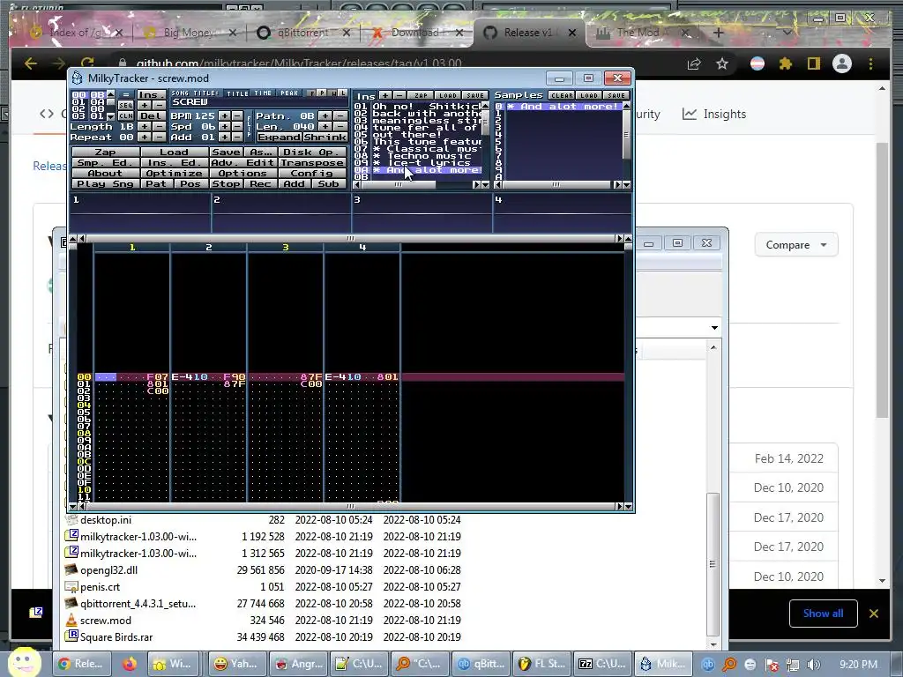Click instrument SAVE button

tap(475, 95)
